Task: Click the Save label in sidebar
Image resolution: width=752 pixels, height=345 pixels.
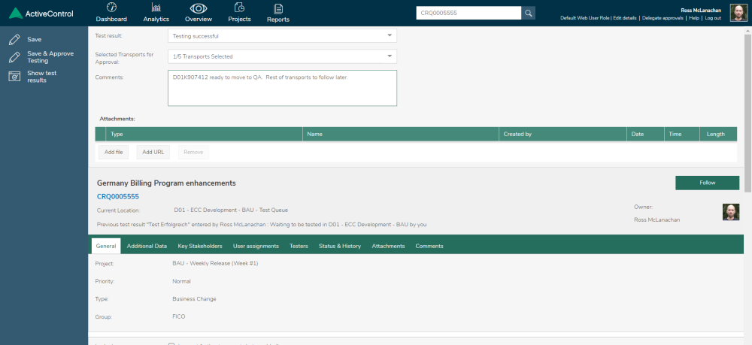Action: (35, 39)
